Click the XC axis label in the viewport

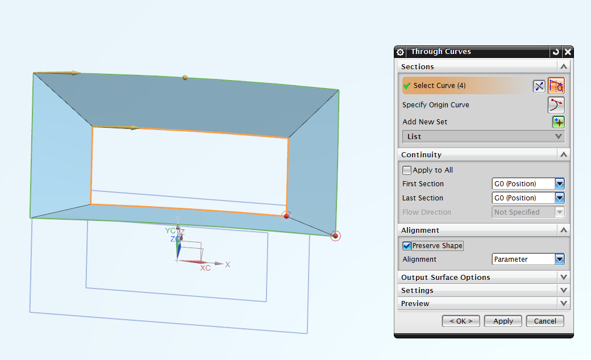click(x=205, y=268)
